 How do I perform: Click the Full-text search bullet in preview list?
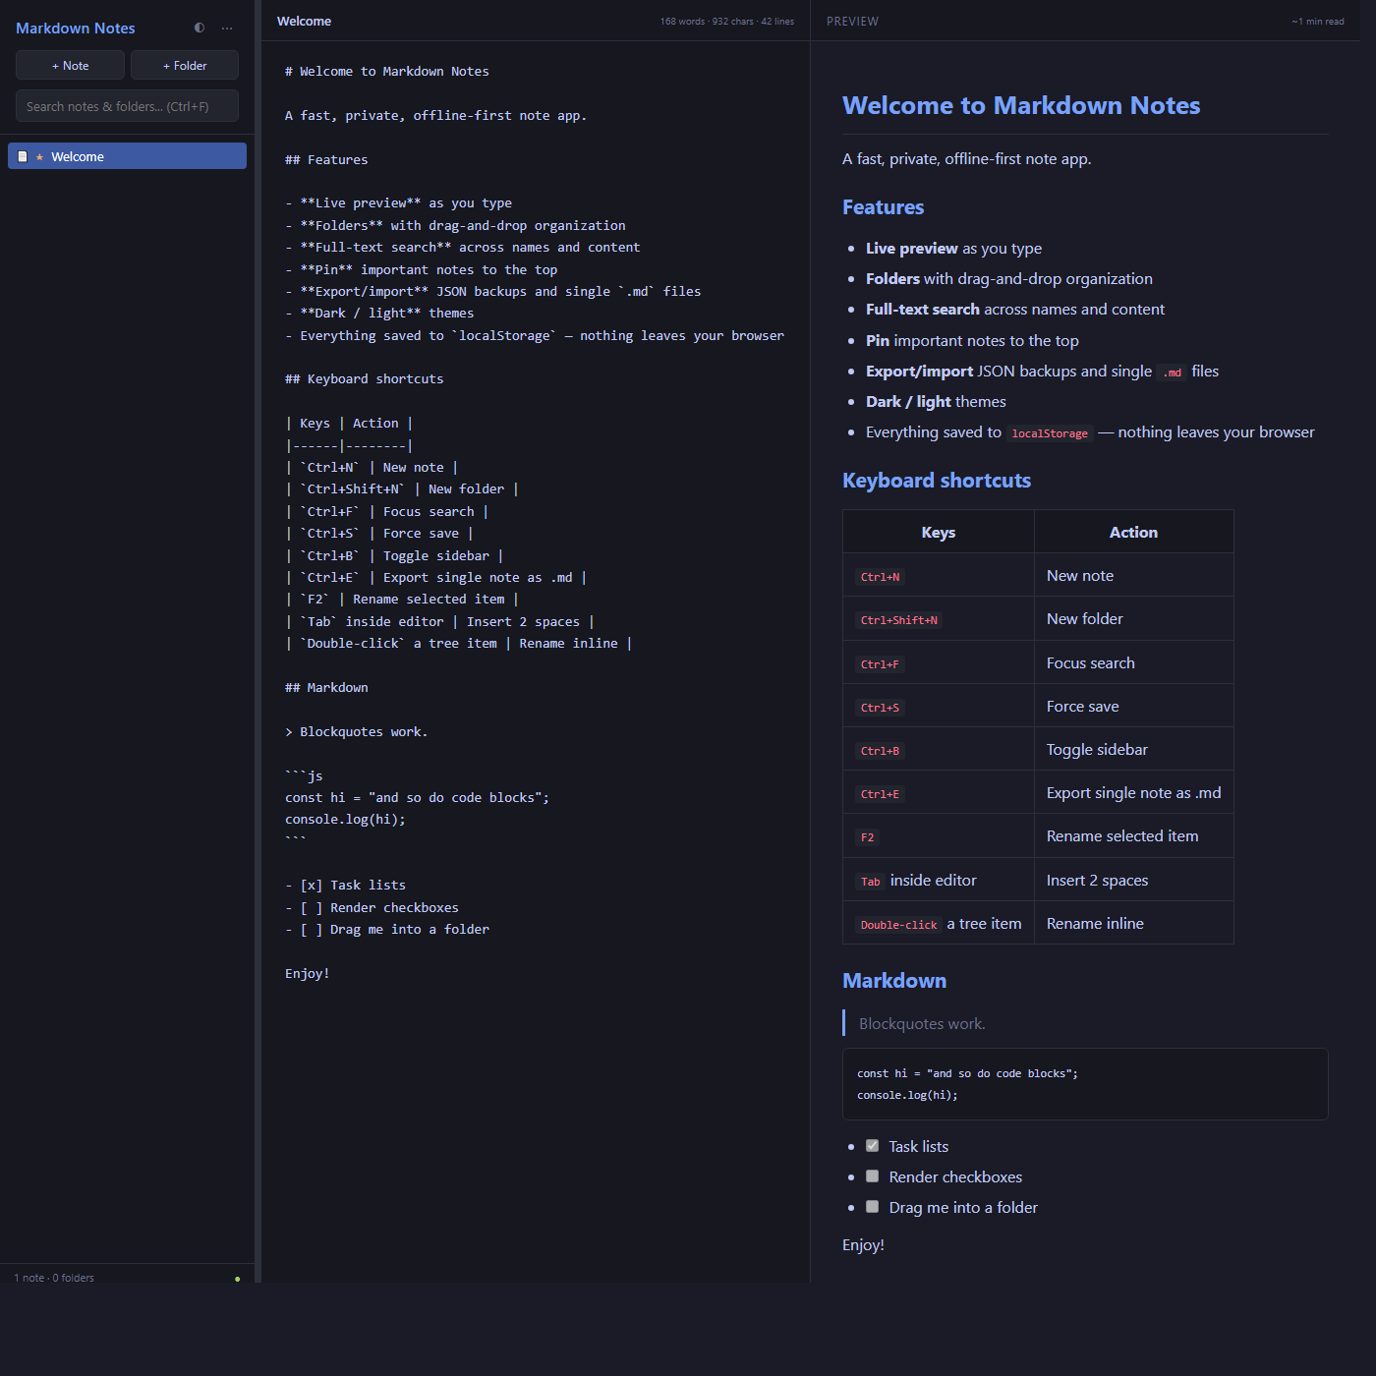pos(1015,309)
